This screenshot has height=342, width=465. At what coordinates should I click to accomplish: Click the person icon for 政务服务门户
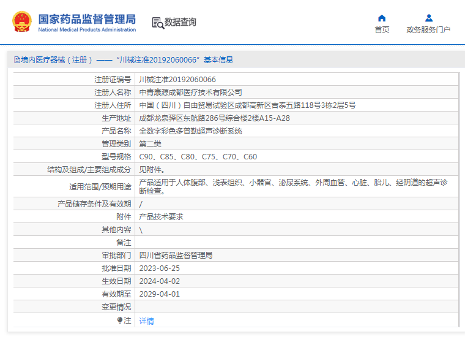tap(428, 18)
